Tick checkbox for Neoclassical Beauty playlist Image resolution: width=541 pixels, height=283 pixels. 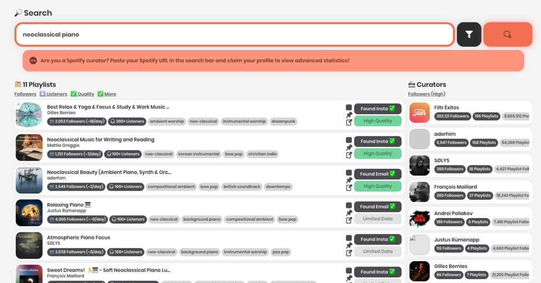(349, 173)
